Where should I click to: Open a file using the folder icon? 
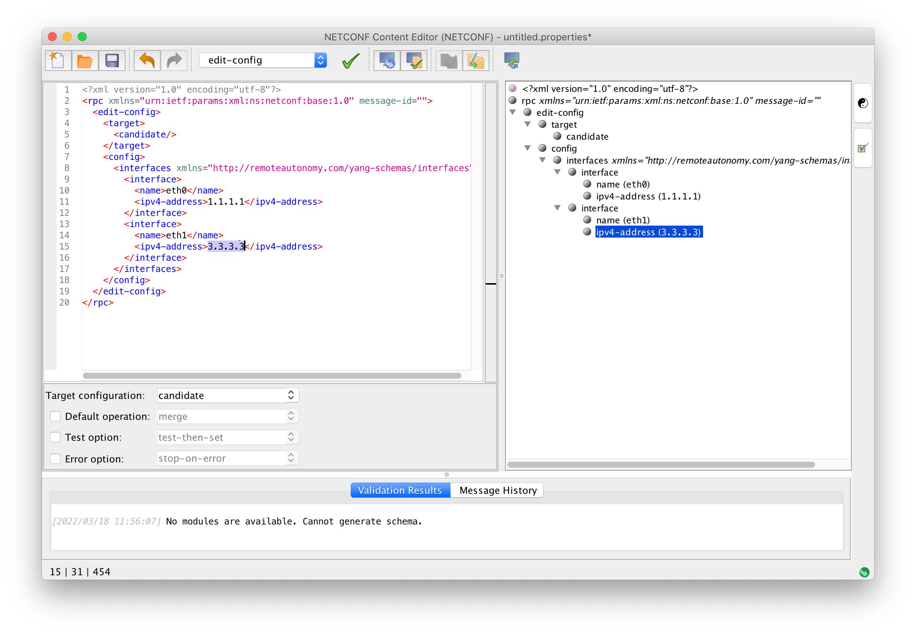(85, 60)
